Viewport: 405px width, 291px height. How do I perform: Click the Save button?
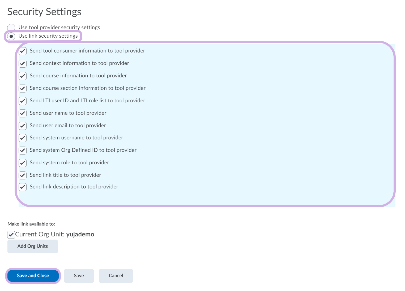79,276
